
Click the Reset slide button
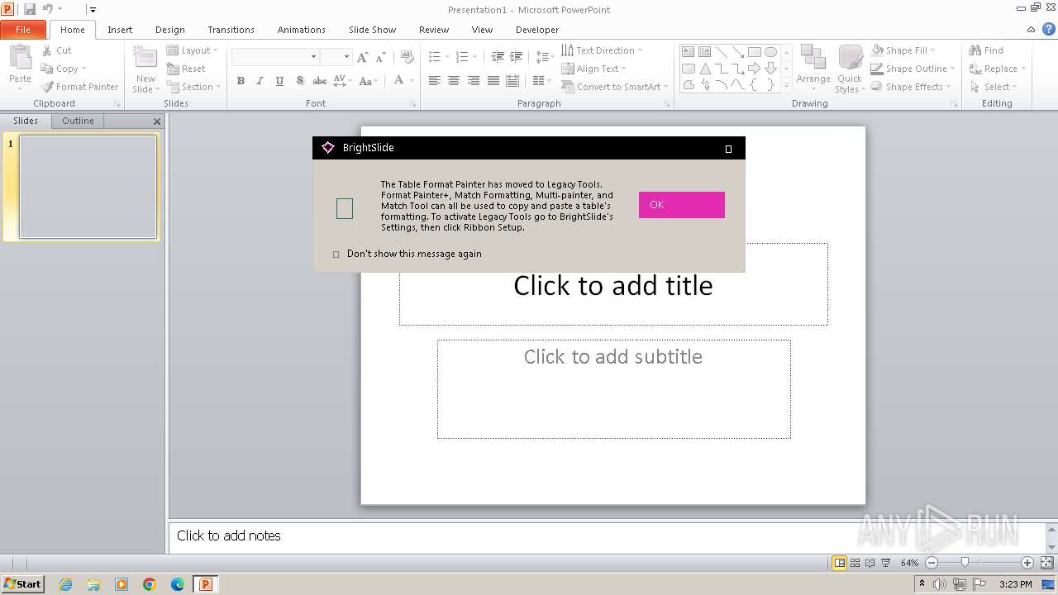pyautogui.click(x=187, y=69)
